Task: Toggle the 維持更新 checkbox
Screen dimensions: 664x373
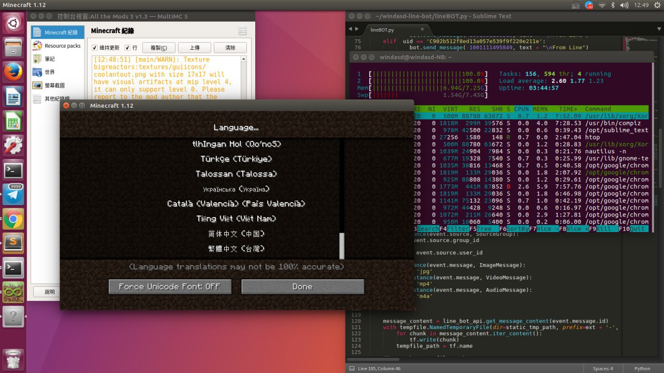Action: coord(95,48)
